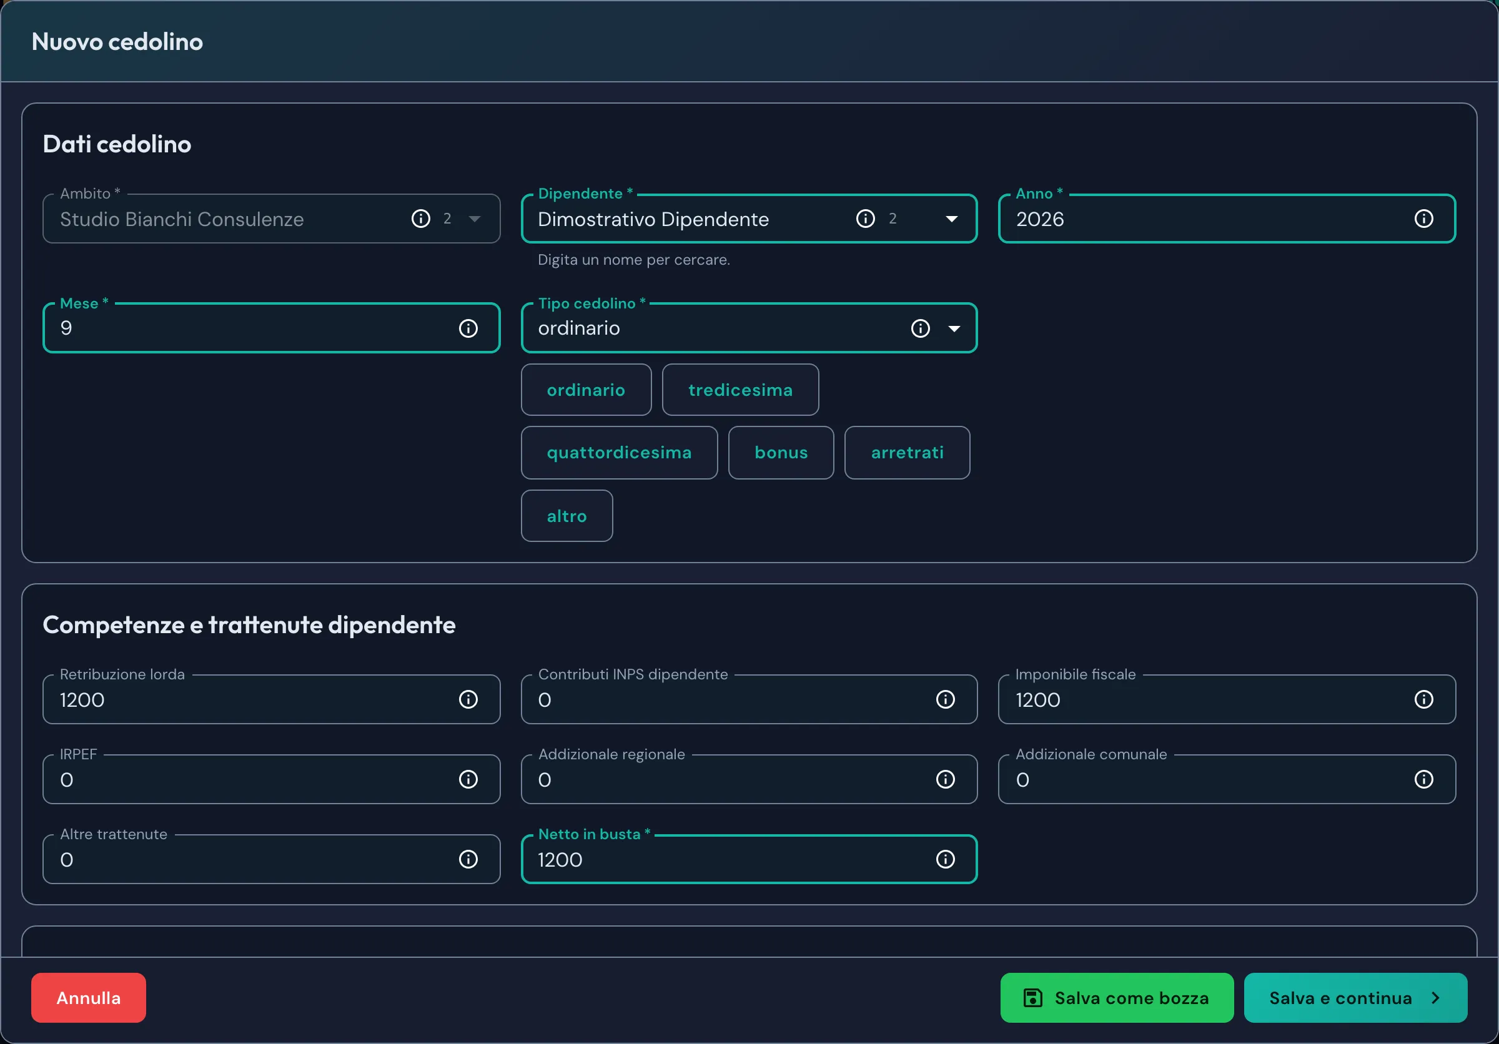Expand the Dipendente dropdown arrow
The width and height of the screenshot is (1499, 1044).
tap(952, 219)
